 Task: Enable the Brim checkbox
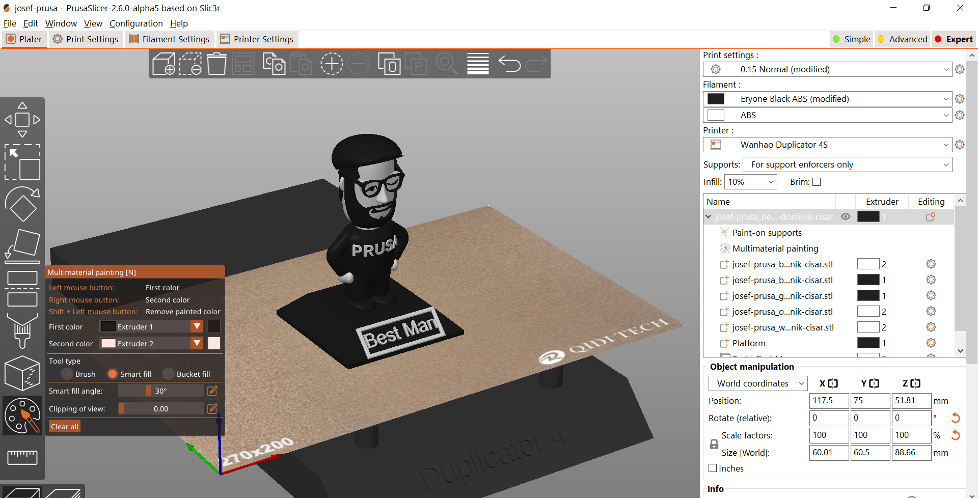[817, 182]
